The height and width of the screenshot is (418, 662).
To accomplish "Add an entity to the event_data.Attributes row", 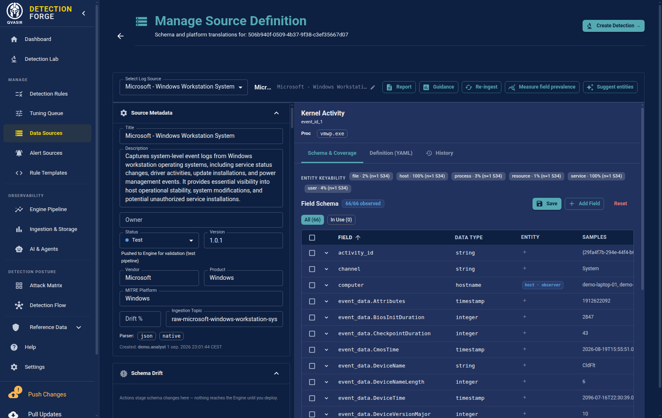I will coord(525,300).
